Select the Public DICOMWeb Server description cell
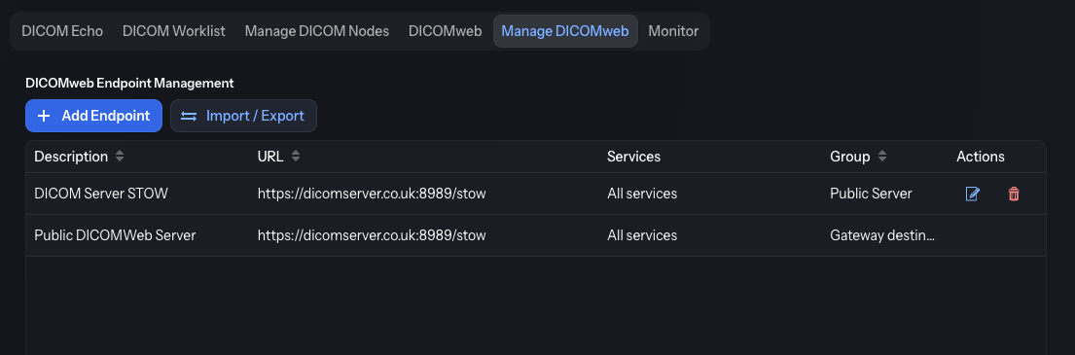The width and height of the screenshot is (1075, 355). point(115,235)
